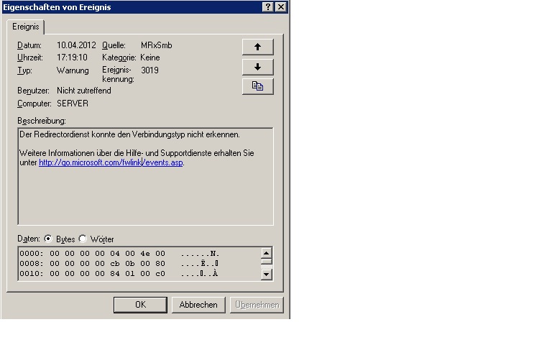The height and width of the screenshot is (345, 552).
Task: Click the Abbrechen button
Action: coord(198,305)
